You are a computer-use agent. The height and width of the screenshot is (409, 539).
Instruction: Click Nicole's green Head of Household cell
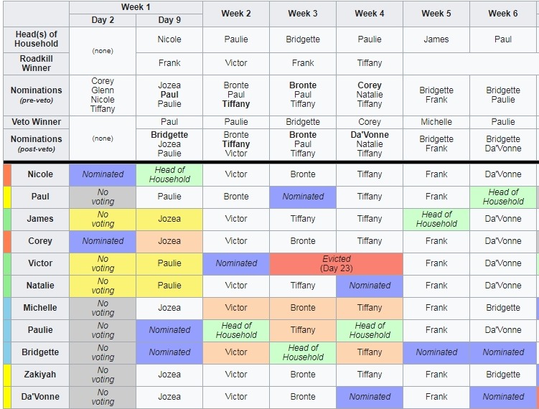[x=169, y=175]
